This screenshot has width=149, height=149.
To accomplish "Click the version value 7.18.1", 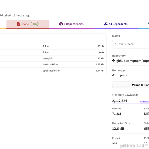I will [117, 114].
